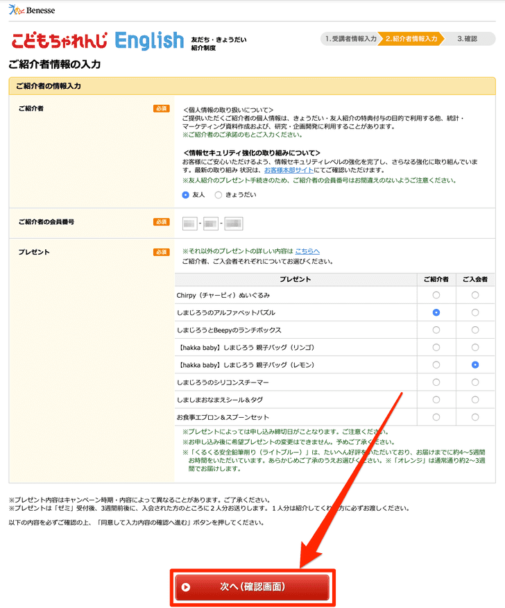Viewport: 505px width, 608px height.
Task: Select the きょうだい radio button
Action: coord(219,195)
